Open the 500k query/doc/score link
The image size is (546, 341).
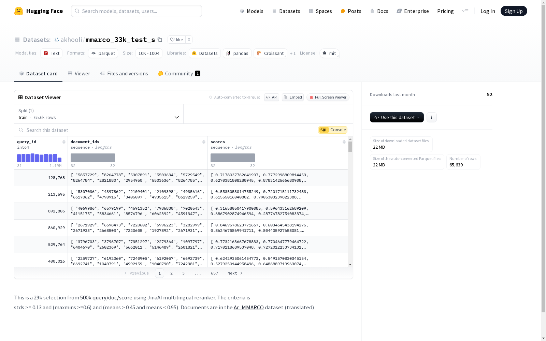[x=106, y=297]
